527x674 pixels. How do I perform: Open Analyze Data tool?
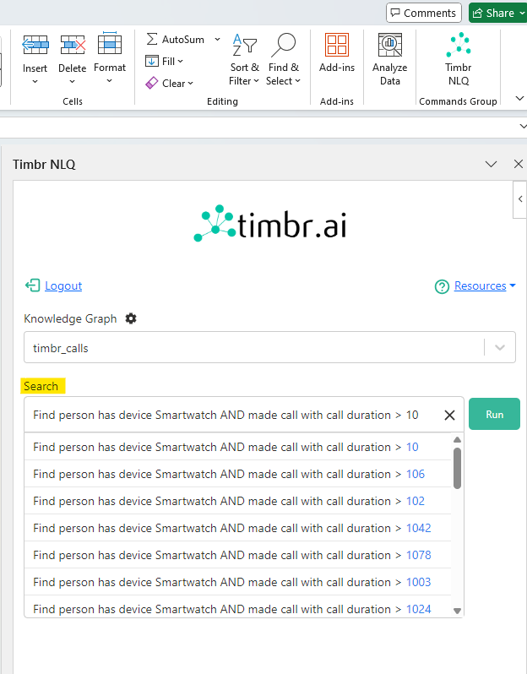389,46
